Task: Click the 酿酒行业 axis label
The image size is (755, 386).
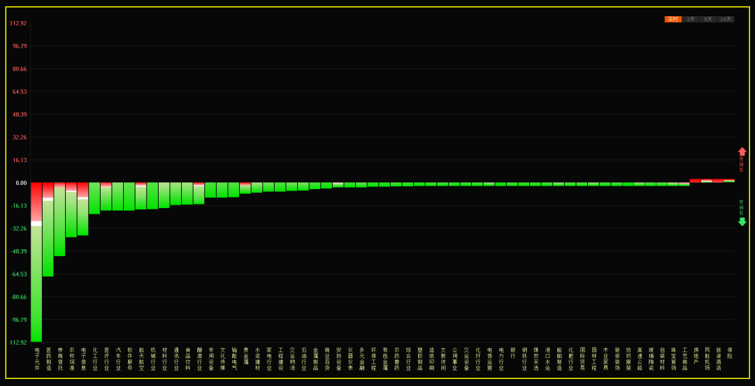Action: [x=199, y=359]
